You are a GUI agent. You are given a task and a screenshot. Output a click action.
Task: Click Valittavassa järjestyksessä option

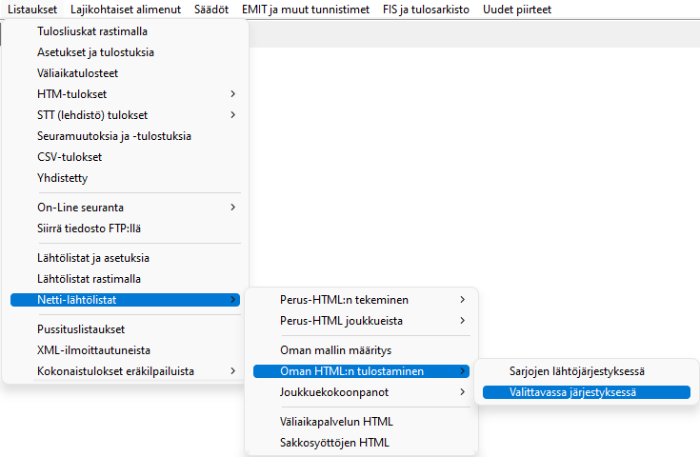click(x=573, y=392)
